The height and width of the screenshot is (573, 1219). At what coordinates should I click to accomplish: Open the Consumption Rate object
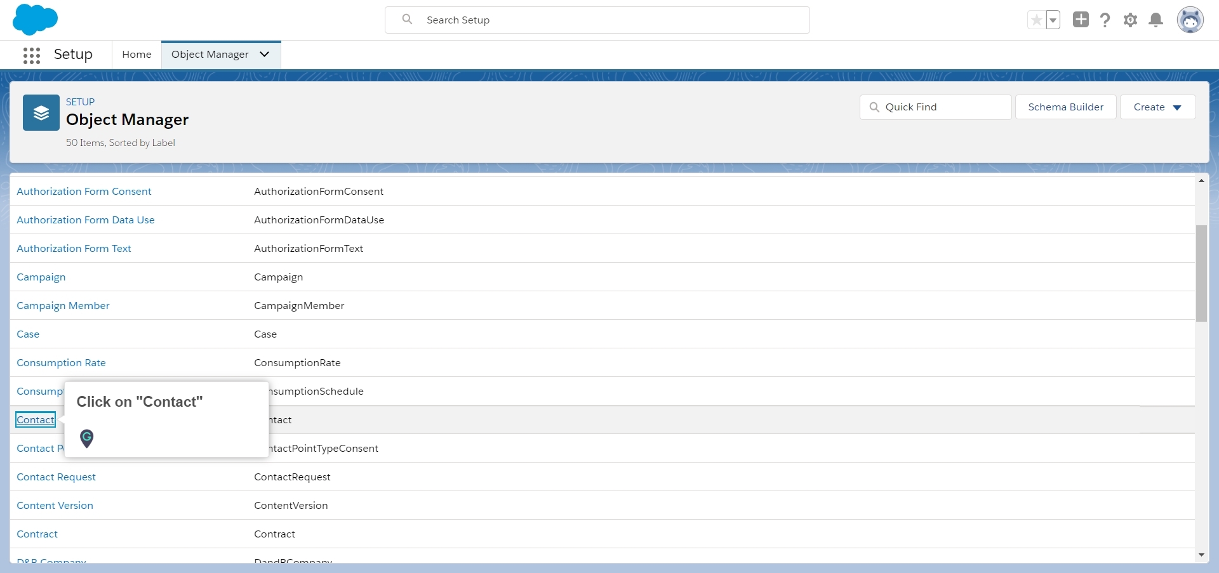pyautogui.click(x=61, y=363)
